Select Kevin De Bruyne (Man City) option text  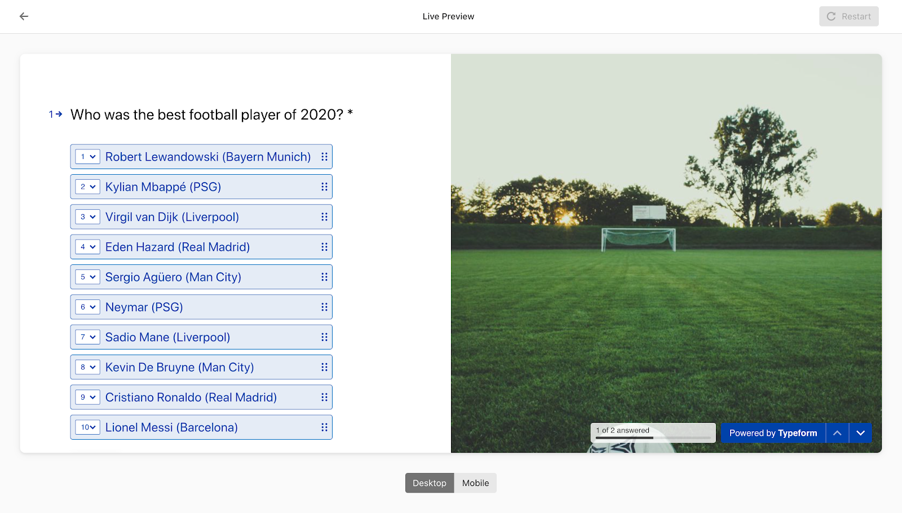pos(180,367)
